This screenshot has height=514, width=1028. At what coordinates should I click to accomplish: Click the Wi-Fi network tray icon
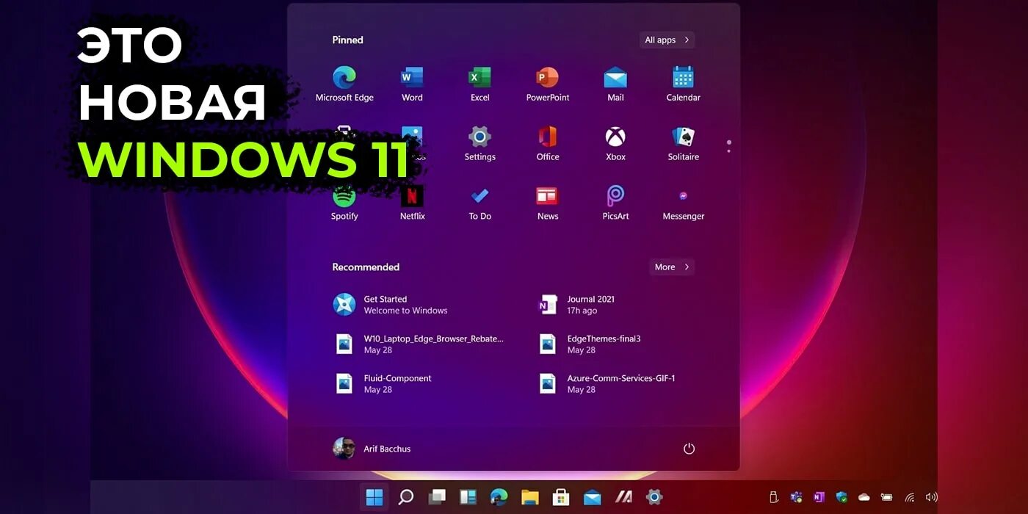[909, 497]
